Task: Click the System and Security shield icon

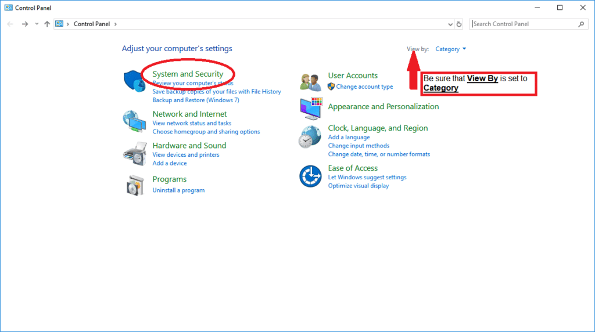Action: tap(135, 81)
